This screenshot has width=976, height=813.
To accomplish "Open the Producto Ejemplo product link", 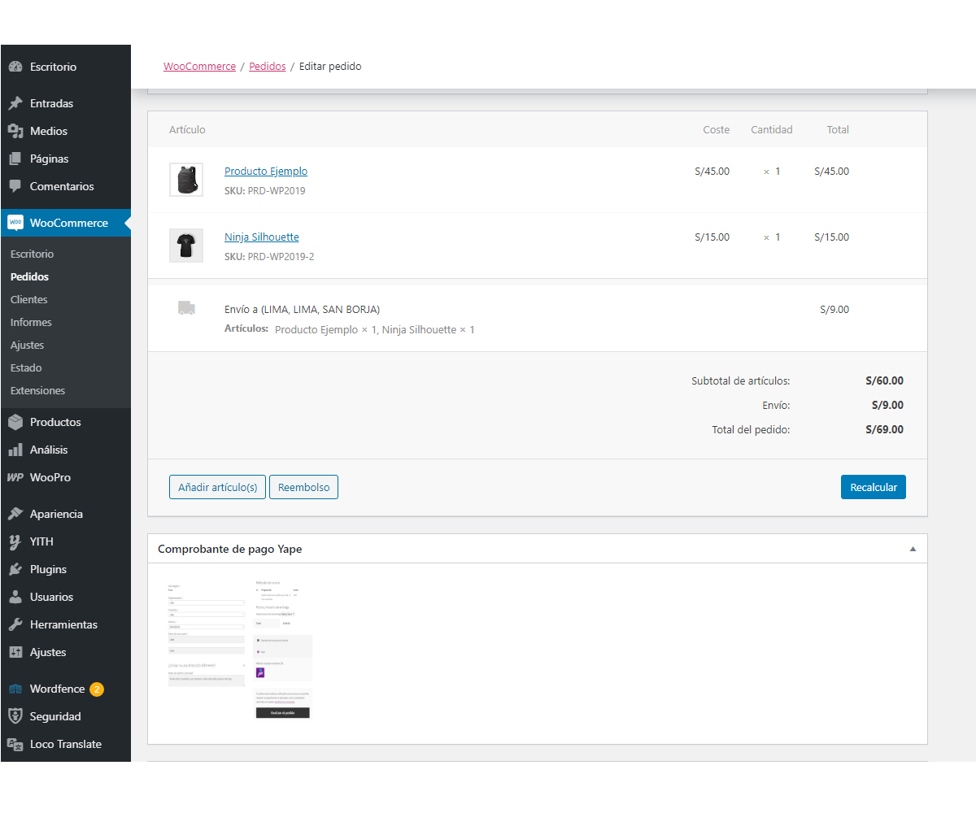I will (265, 172).
